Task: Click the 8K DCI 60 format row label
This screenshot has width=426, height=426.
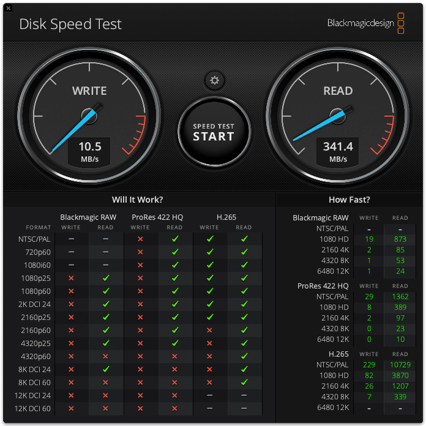Action: (34, 383)
